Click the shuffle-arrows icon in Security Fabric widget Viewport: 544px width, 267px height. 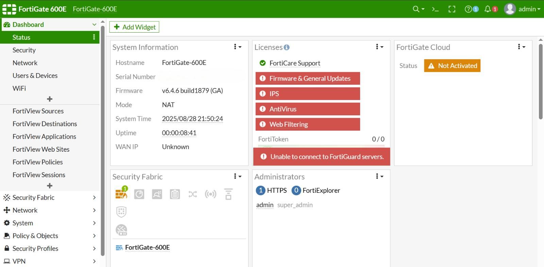point(193,194)
